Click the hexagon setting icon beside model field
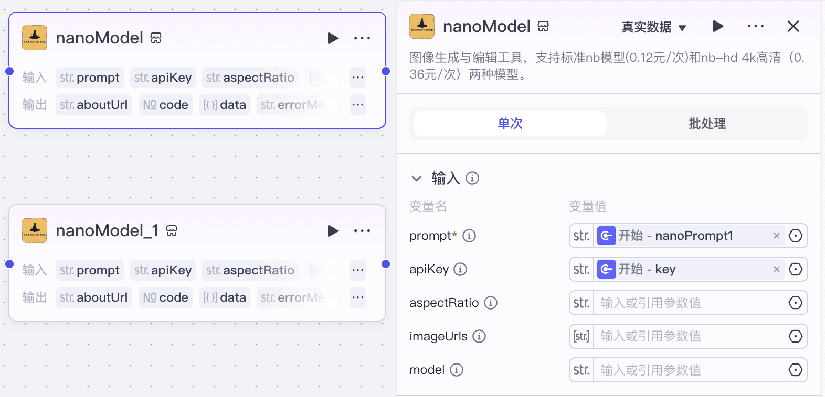The height and width of the screenshot is (397, 825). point(796,370)
